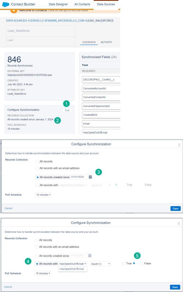Screen dimensions: 183x292
Task: Pick HasOptedOutOfEmail from the open dropdown list
Action: tap(73, 269)
